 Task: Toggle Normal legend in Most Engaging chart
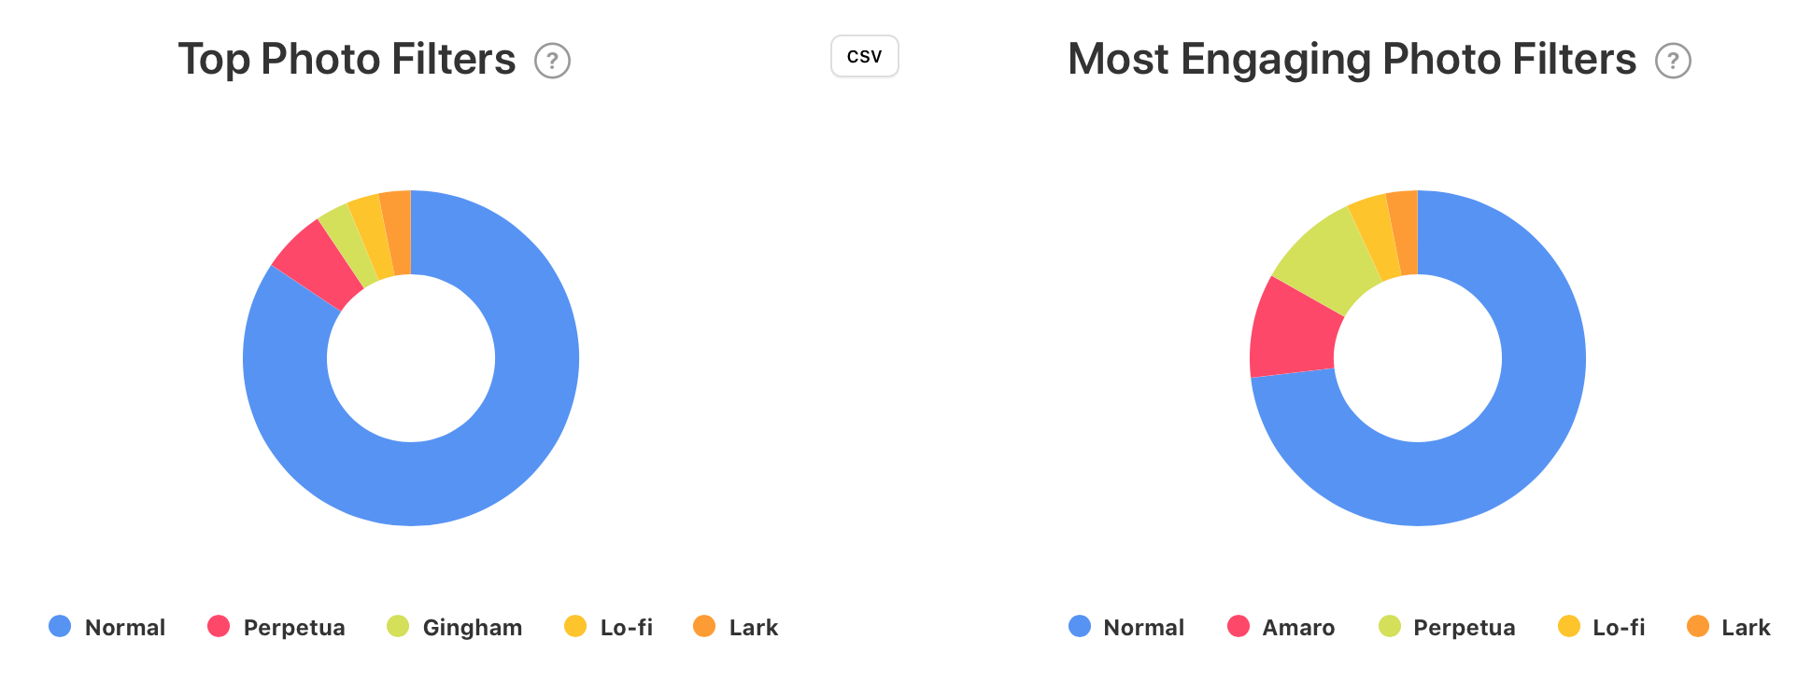point(1126,627)
